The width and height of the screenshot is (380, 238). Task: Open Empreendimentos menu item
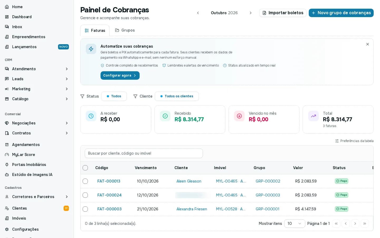(x=37, y=37)
